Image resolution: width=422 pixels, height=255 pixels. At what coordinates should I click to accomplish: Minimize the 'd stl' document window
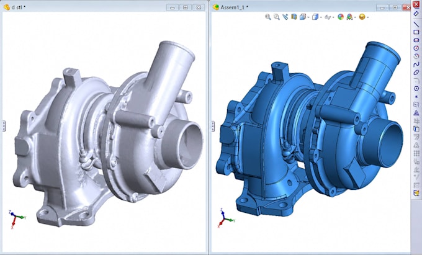[x=173, y=7]
